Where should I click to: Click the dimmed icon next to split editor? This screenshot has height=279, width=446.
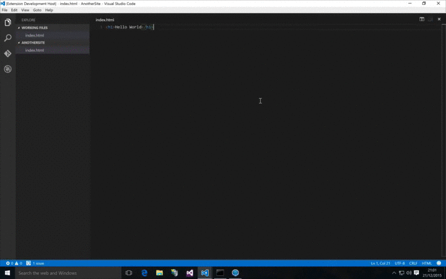[431, 19]
